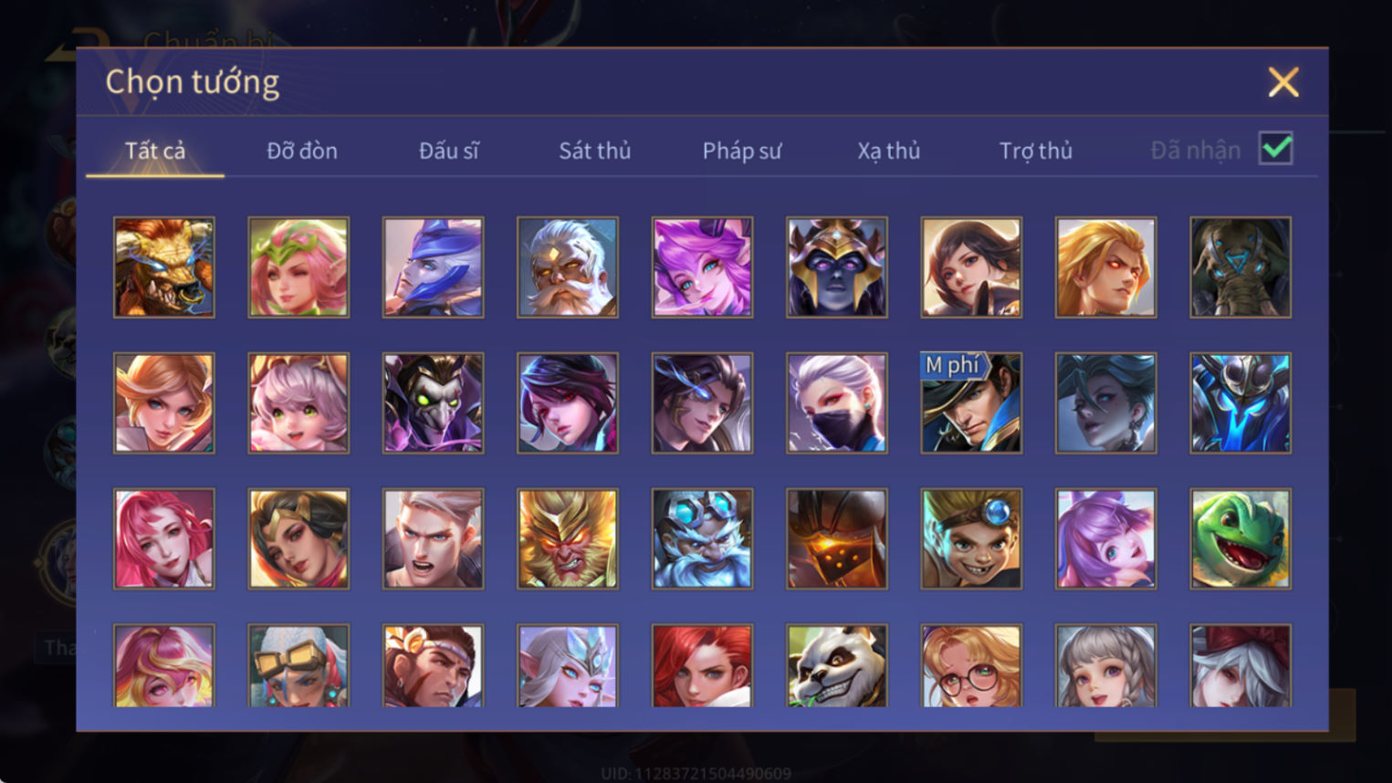
Task: Toggle the Đã nhận checkbox
Action: click(1275, 148)
